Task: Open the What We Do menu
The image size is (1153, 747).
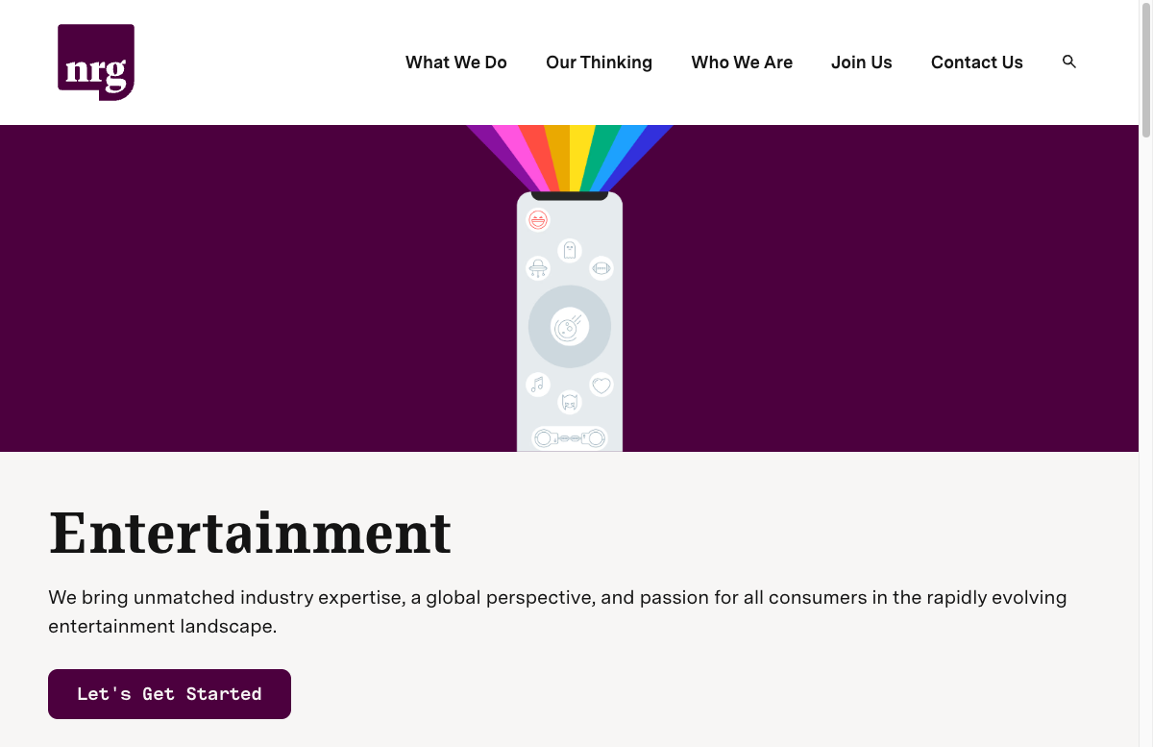Action: (455, 62)
